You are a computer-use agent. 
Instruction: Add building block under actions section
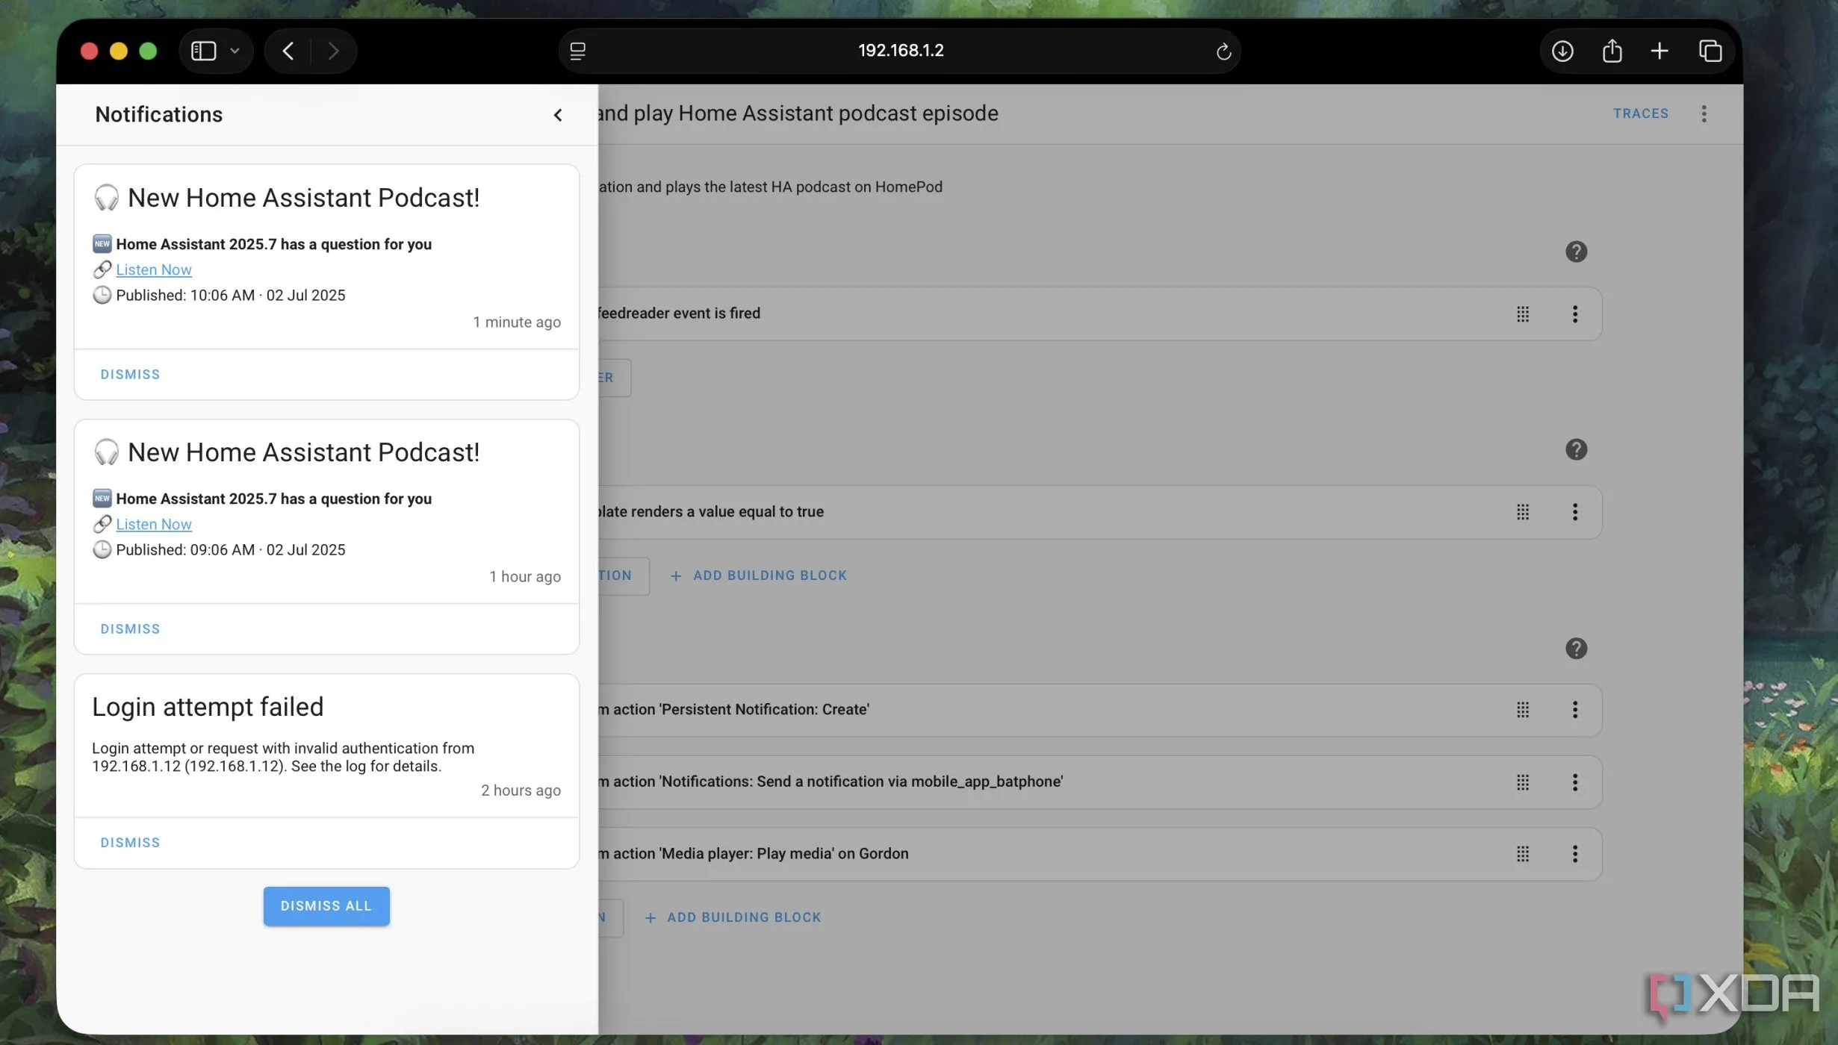733,917
